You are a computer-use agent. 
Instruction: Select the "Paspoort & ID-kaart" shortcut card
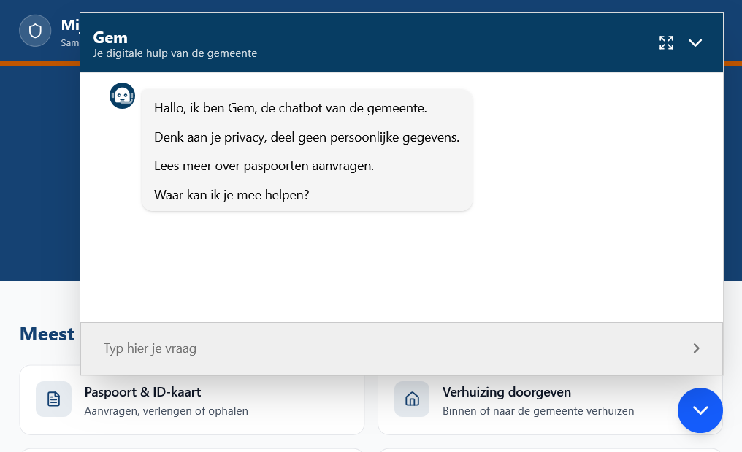191,399
